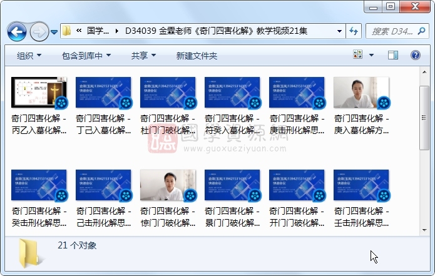Click the scroll down arrow of file list
Image resolution: width=435 pixels, height=276 pixels.
click(x=424, y=230)
